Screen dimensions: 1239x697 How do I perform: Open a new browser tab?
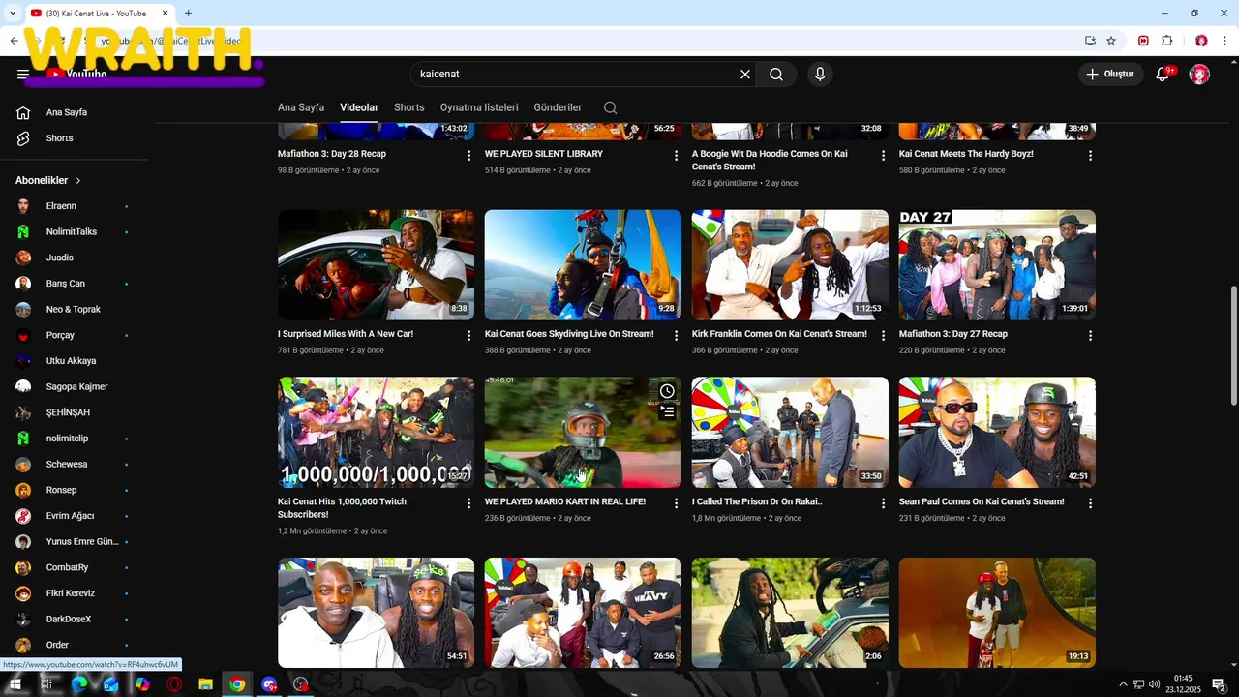[x=188, y=13]
